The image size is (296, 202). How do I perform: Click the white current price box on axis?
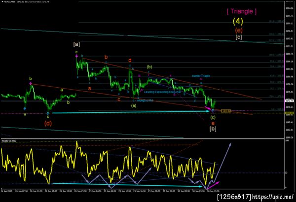click(x=289, y=101)
